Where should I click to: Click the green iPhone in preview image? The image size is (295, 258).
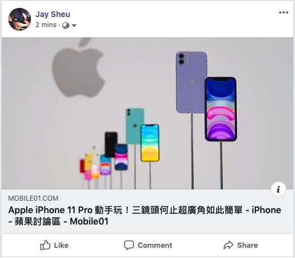point(133,126)
